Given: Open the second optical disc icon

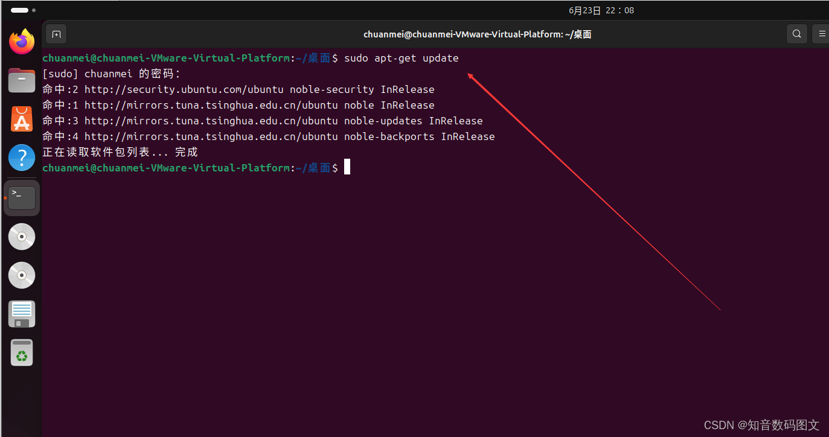Looking at the screenshot, I should [x=21, y=275].
